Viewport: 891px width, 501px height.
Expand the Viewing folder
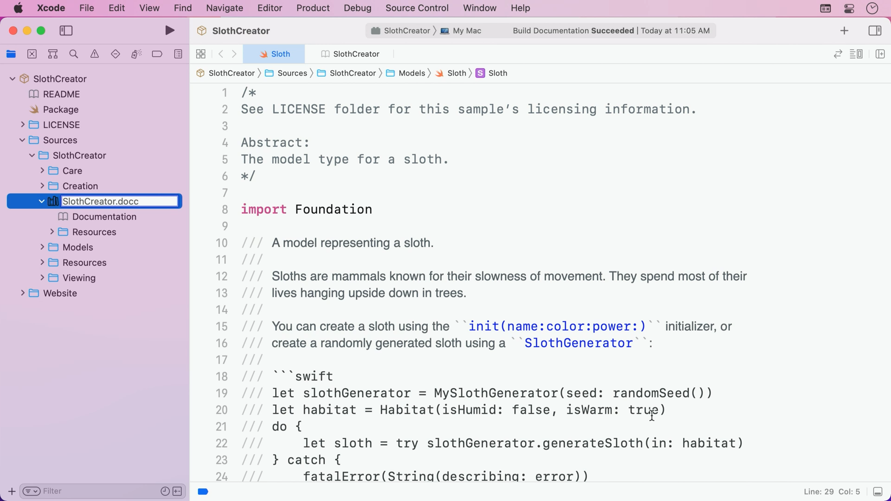pos(42,278)
